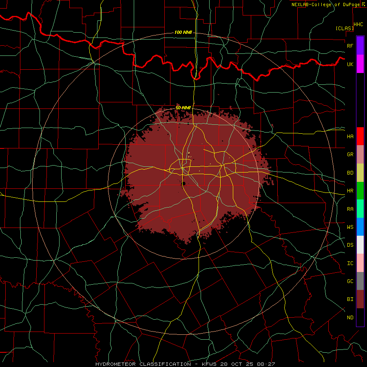Click the RA legend label
367x367 pixels.
click(350, 209)
